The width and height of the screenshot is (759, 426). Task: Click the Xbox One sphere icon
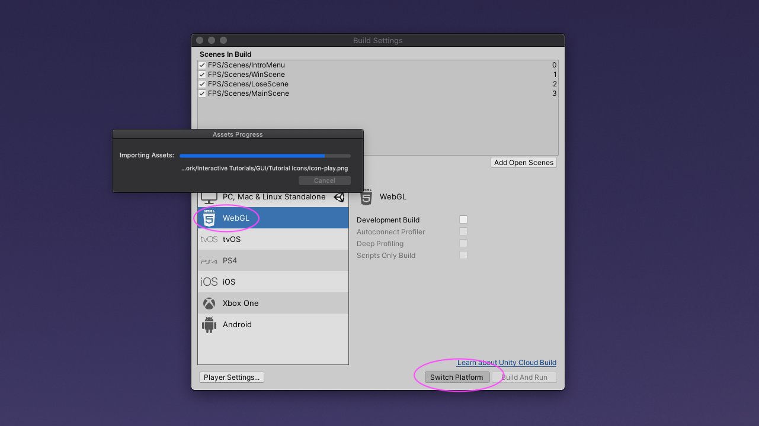209,303
